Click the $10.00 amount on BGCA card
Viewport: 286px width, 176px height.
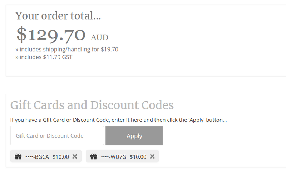pyautogui.click(x=60, y=156)
